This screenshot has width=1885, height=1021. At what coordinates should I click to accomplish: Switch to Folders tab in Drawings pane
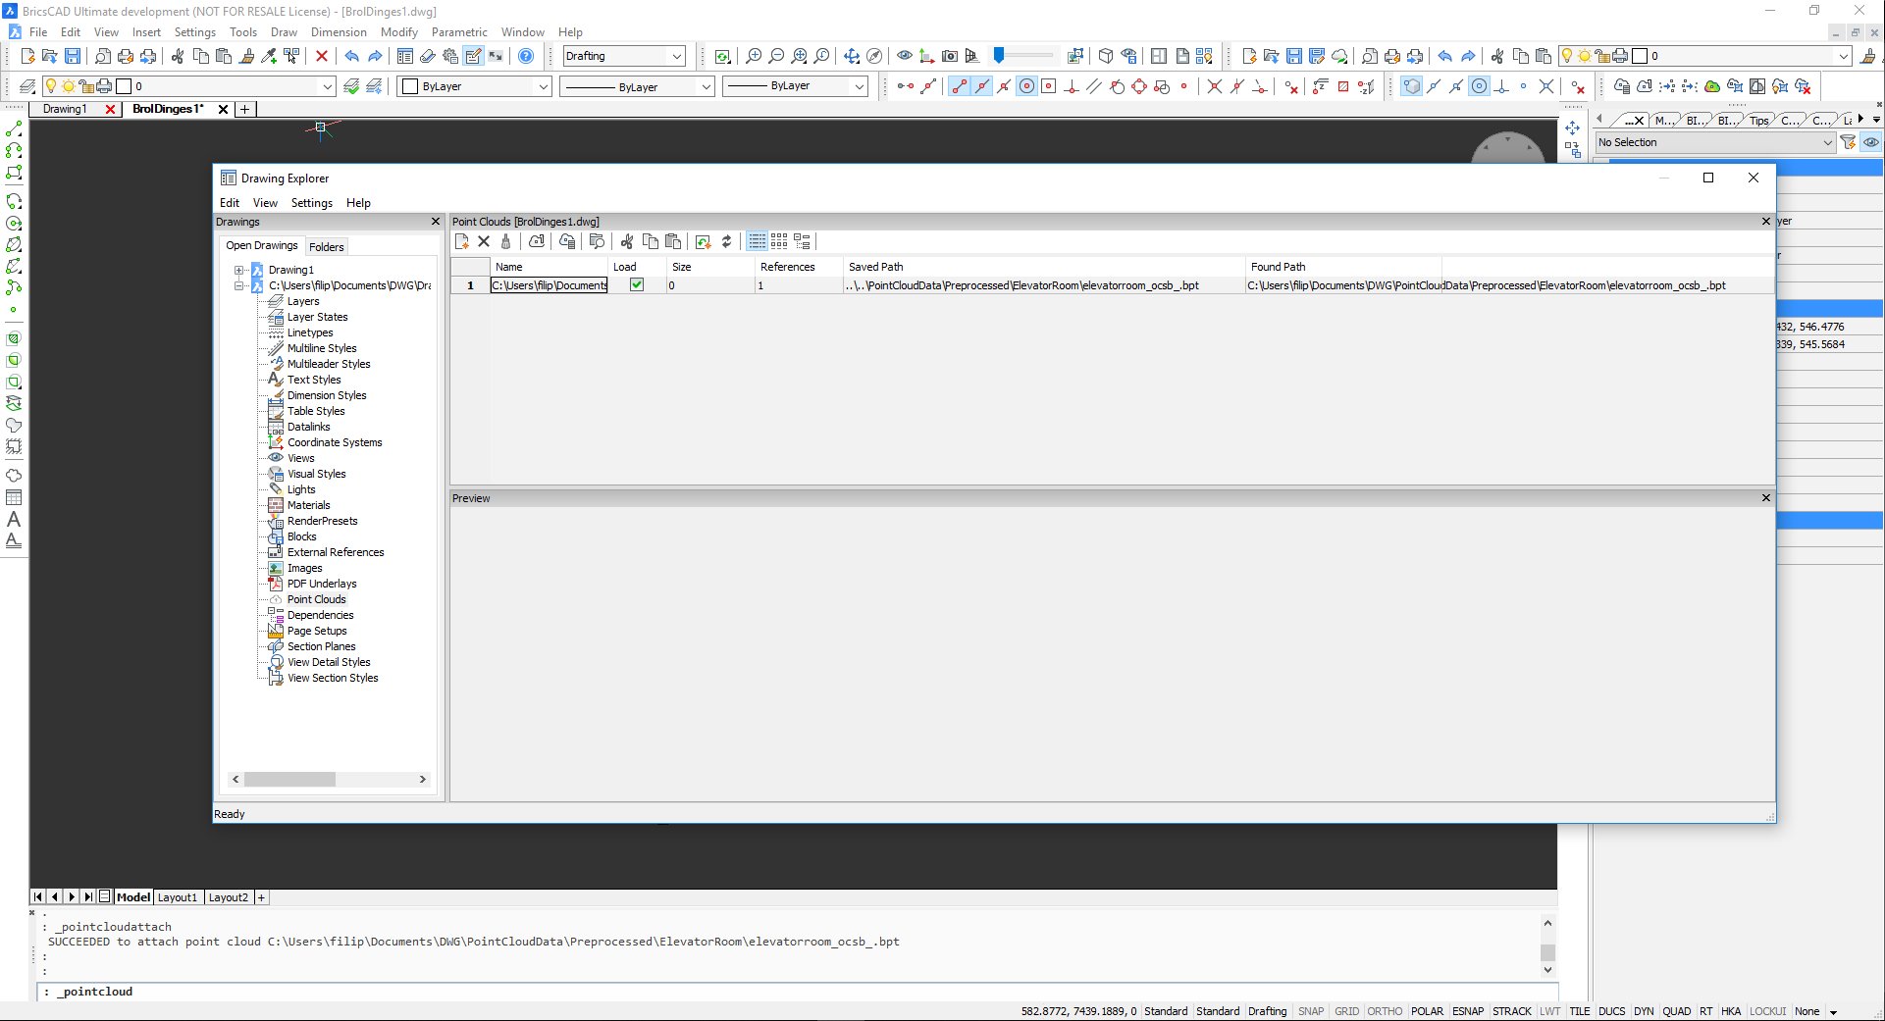click(327, 247)
